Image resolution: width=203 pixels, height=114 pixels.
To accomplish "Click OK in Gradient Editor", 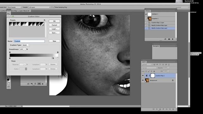I will 54,21.
